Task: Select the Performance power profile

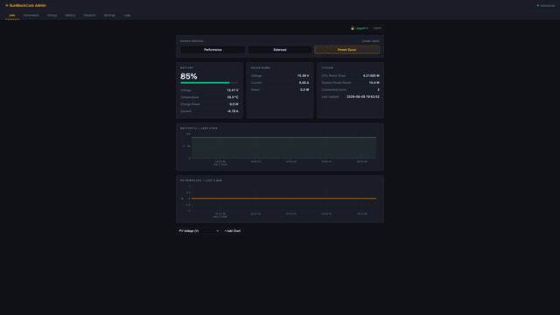Action: click(213, 50)
